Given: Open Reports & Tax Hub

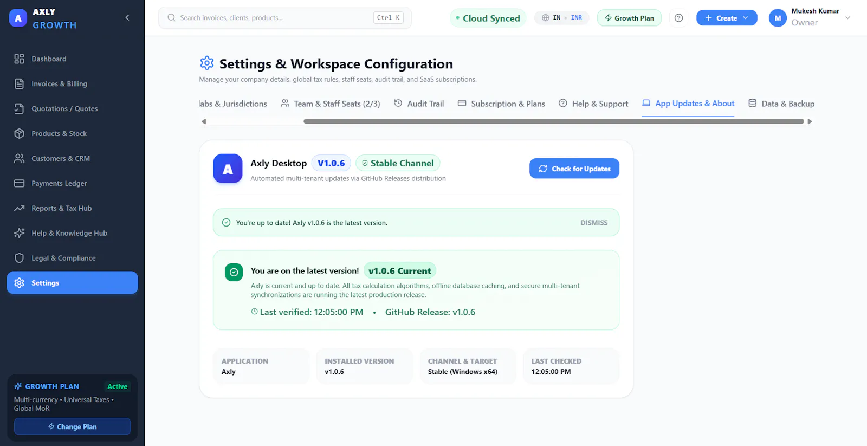Looking at the screenshot, I should pos(72,209).
